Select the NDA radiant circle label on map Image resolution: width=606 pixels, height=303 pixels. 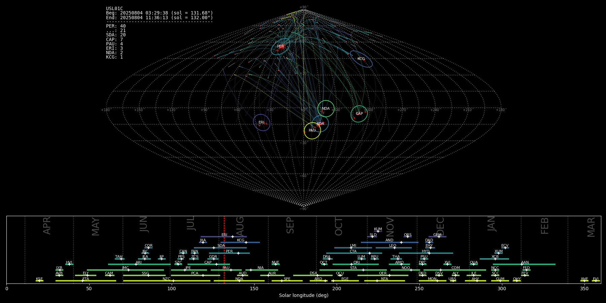point(326,109)
